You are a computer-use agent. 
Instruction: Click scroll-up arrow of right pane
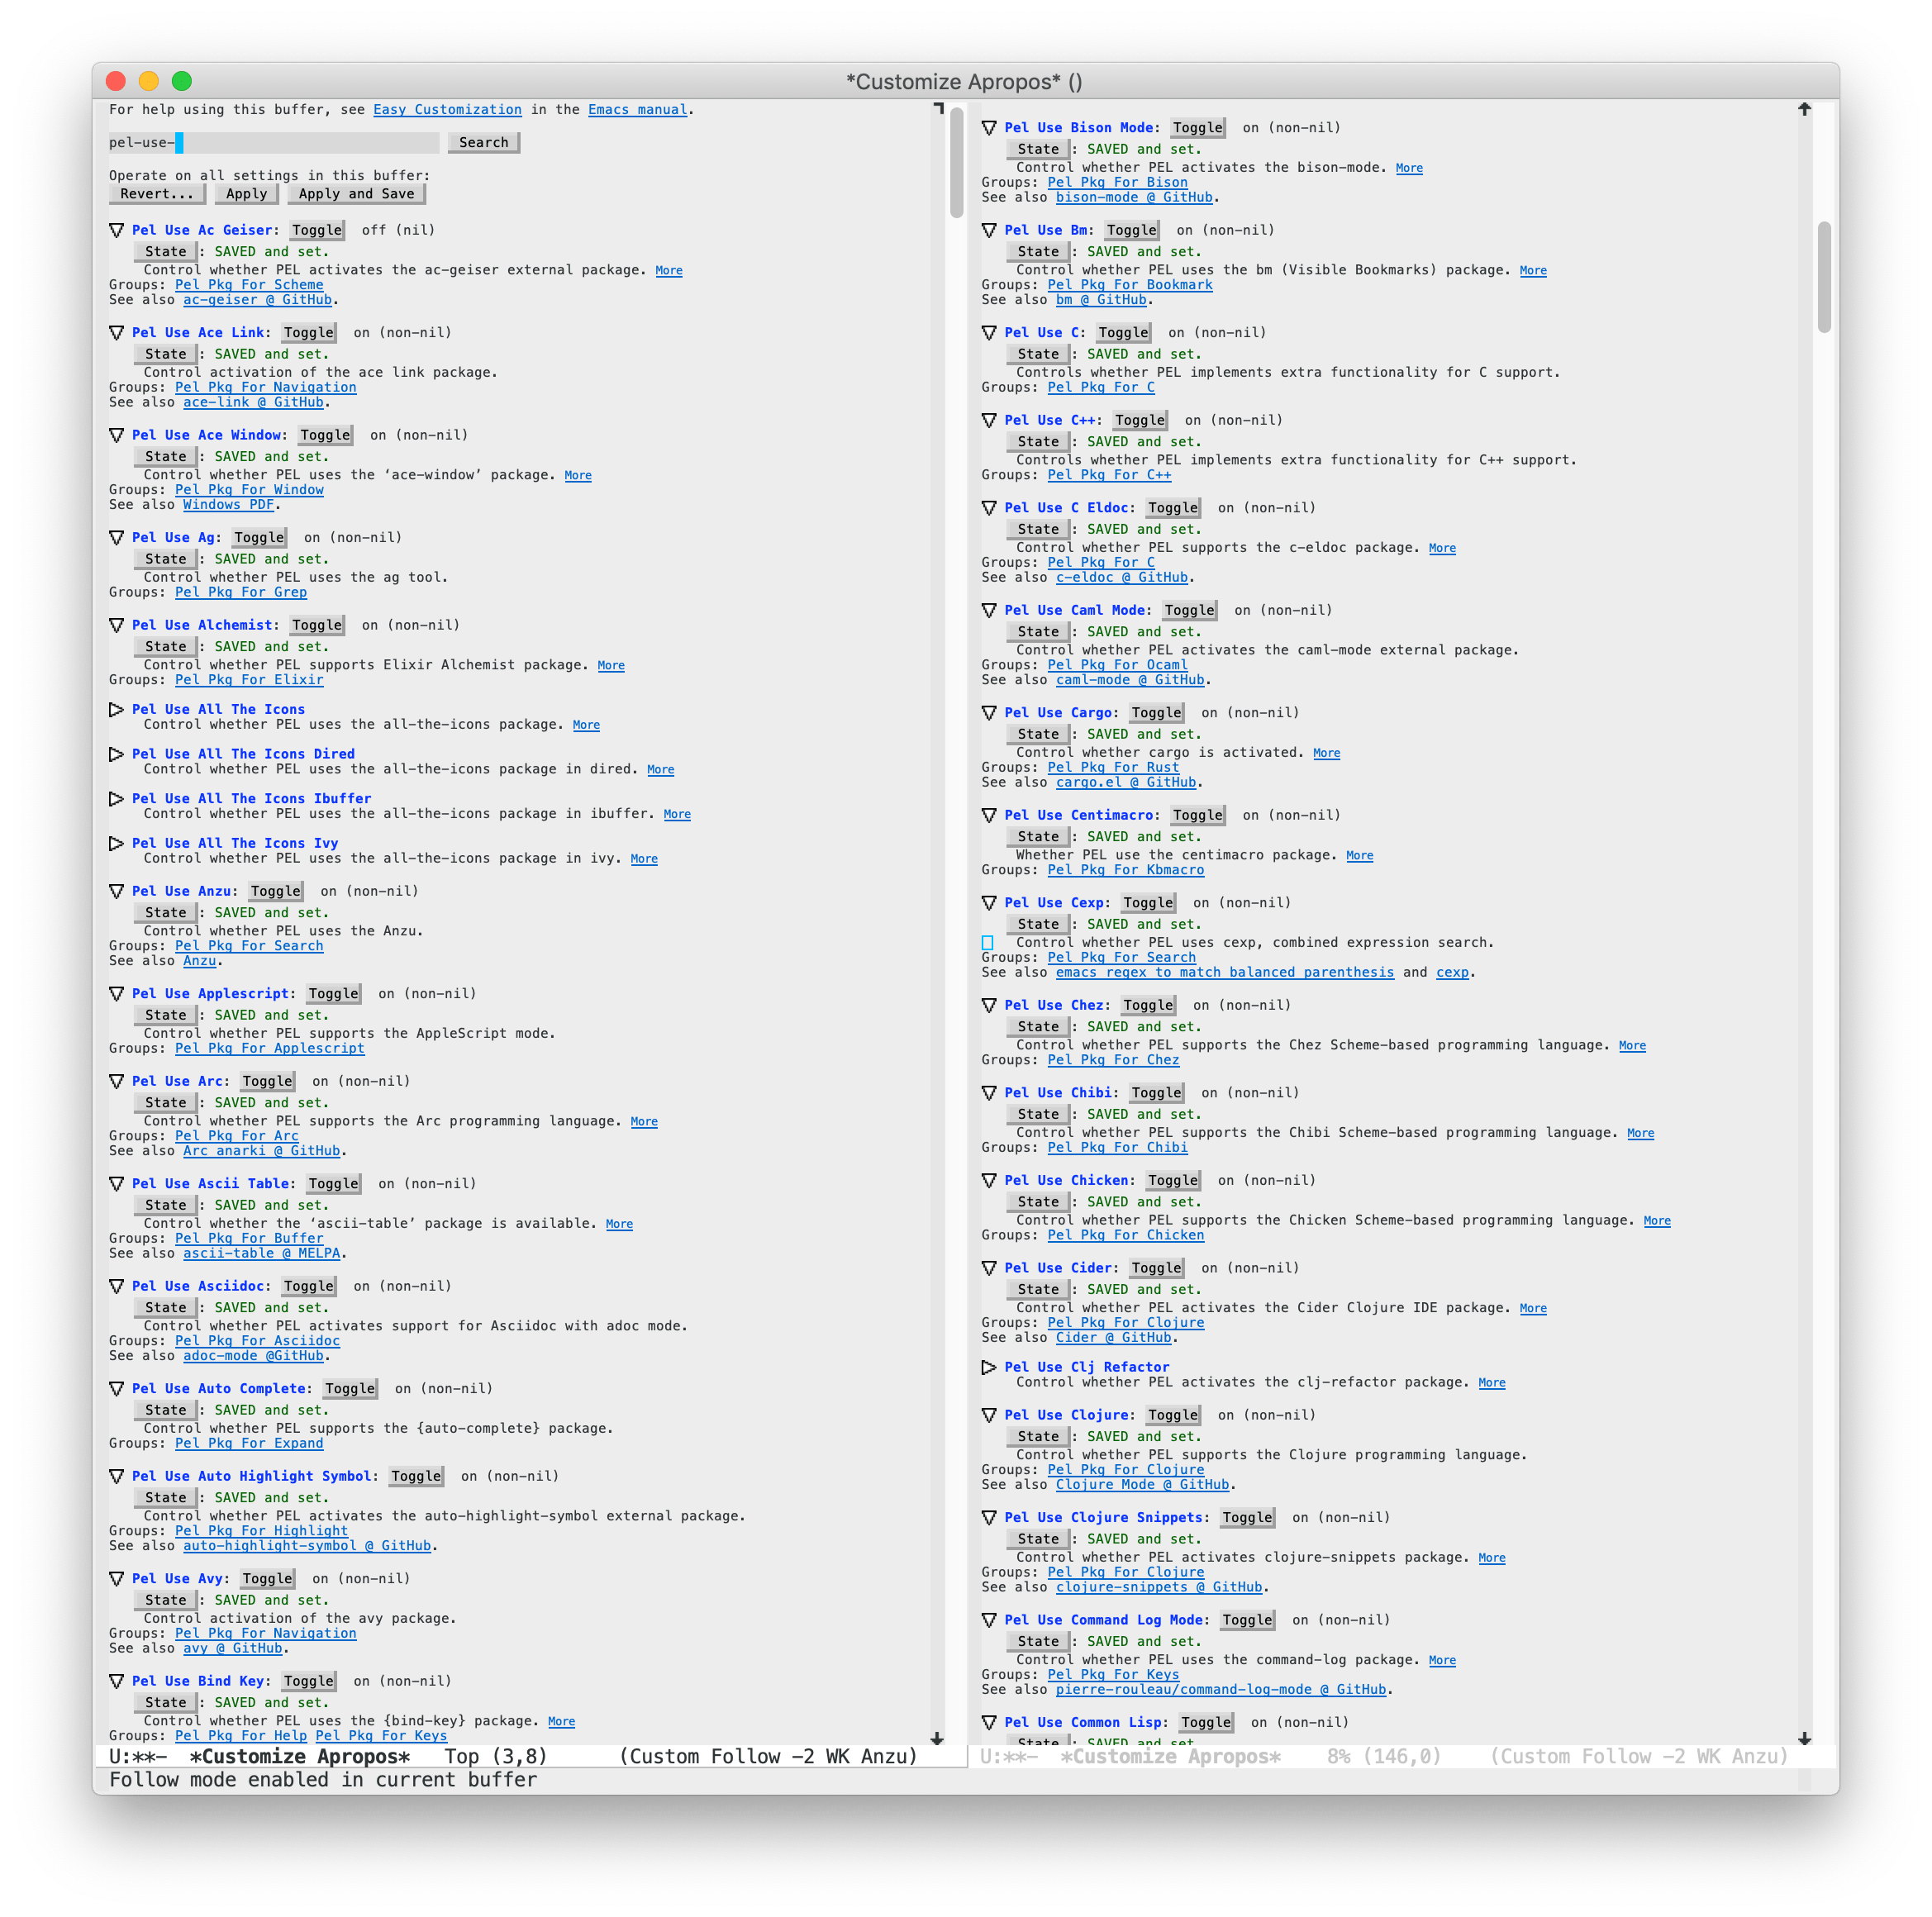point(1804,109)
